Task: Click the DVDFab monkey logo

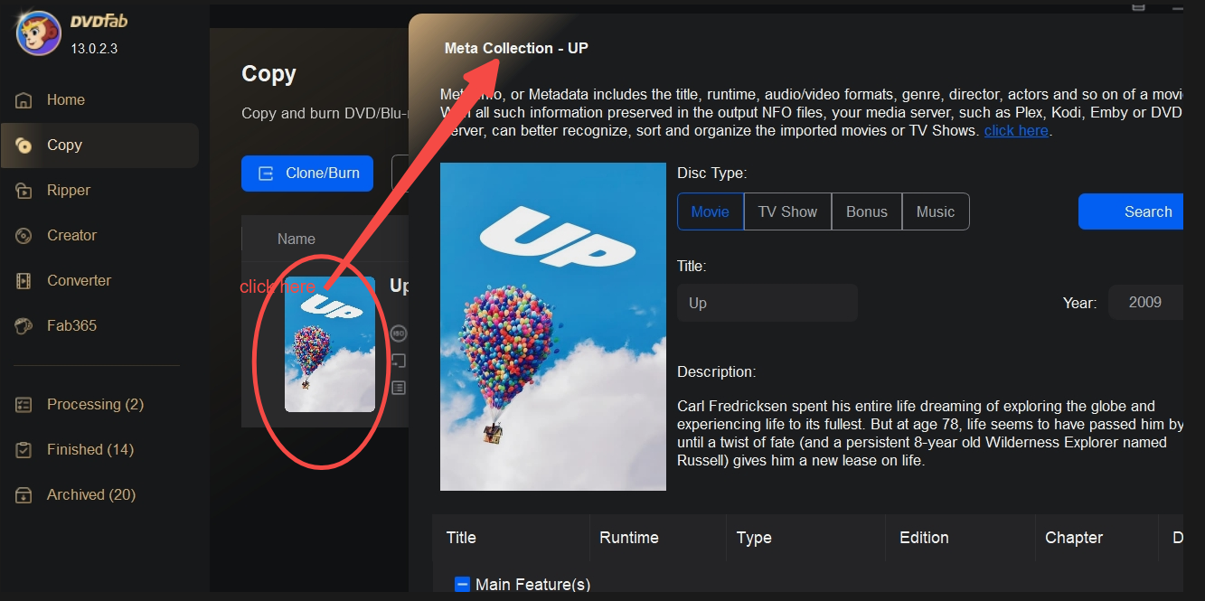Action: tap(38, 33)
